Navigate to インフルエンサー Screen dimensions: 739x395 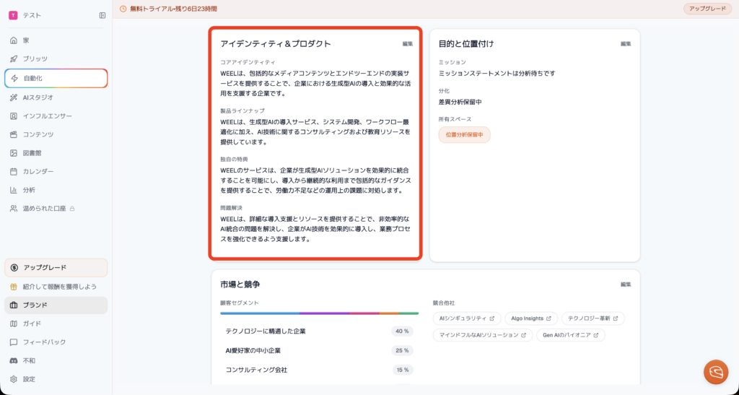tap(56, 116)
